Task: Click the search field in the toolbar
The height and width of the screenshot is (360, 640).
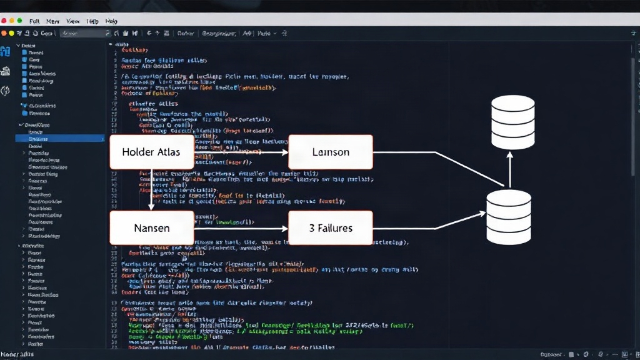Action: (x=85, y=34)
